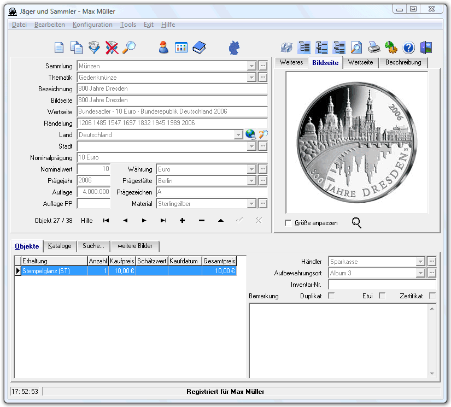This screenshot has height=407, width=451.
Task: Click the Inventar-Nr. input field
Action: click(x=382, y=285)
